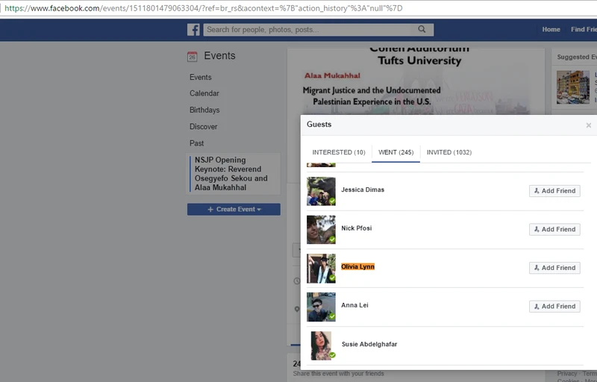Open Past events in the sidebar
The height and width of the screenshot is (382, 597).
coord(196,143)
